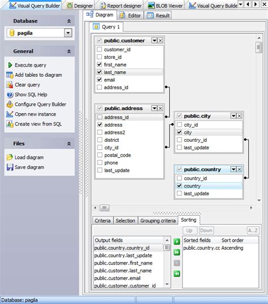Click the Add tables to diagram icon

pyautogui.click(x=10, y=75)
